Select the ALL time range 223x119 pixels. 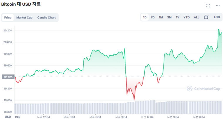point(196,17)
